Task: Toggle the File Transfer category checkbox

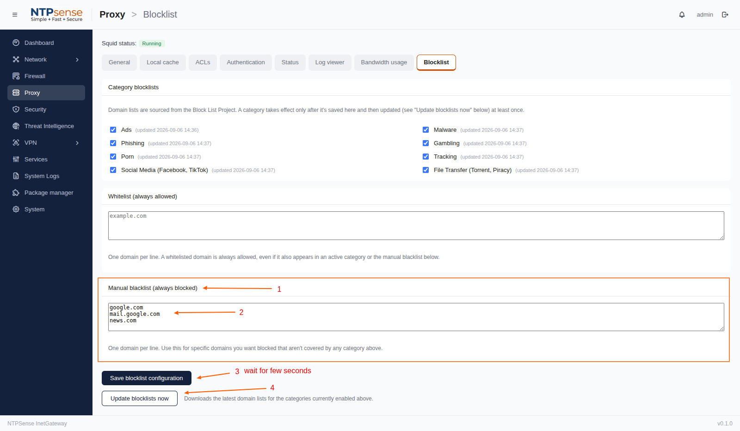Action: [425, 170]
